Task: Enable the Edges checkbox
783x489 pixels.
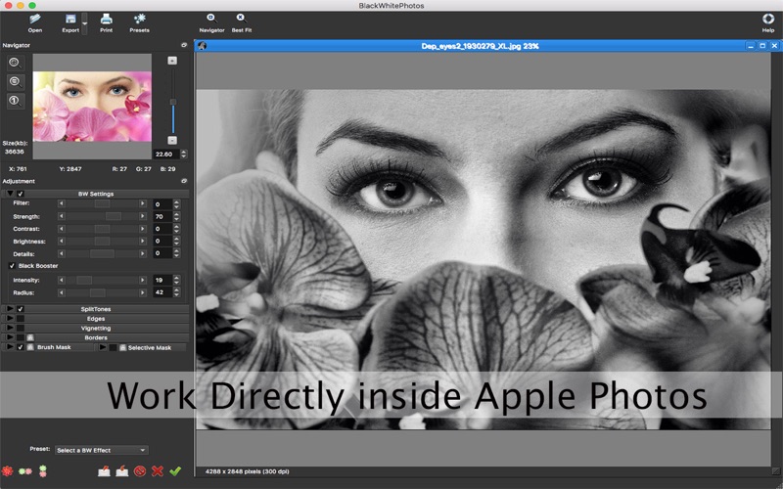Action: pos(21,319)
